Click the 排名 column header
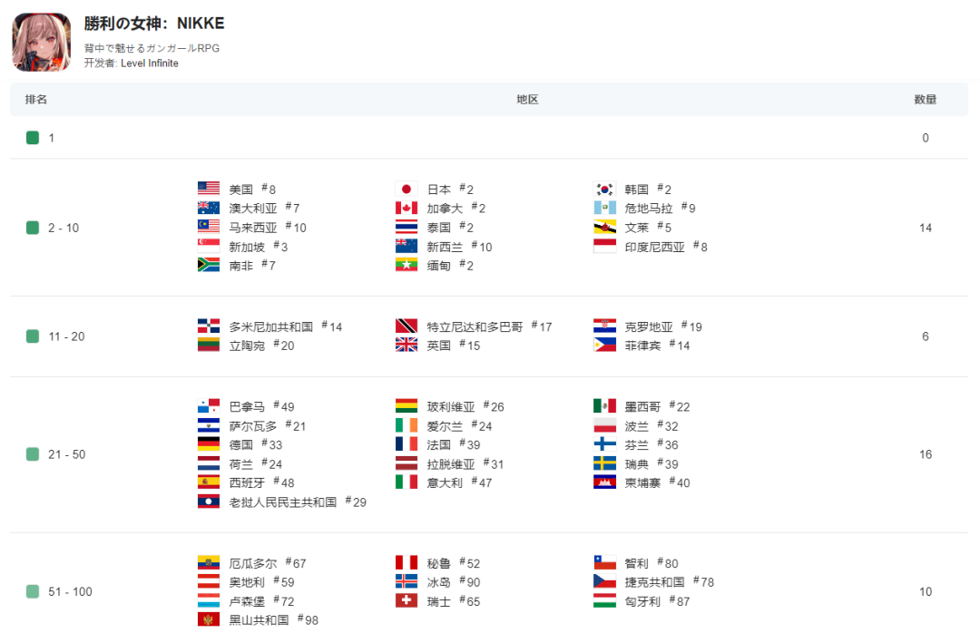The width and height of the screenshot is (980, 633). coord(36,100)
